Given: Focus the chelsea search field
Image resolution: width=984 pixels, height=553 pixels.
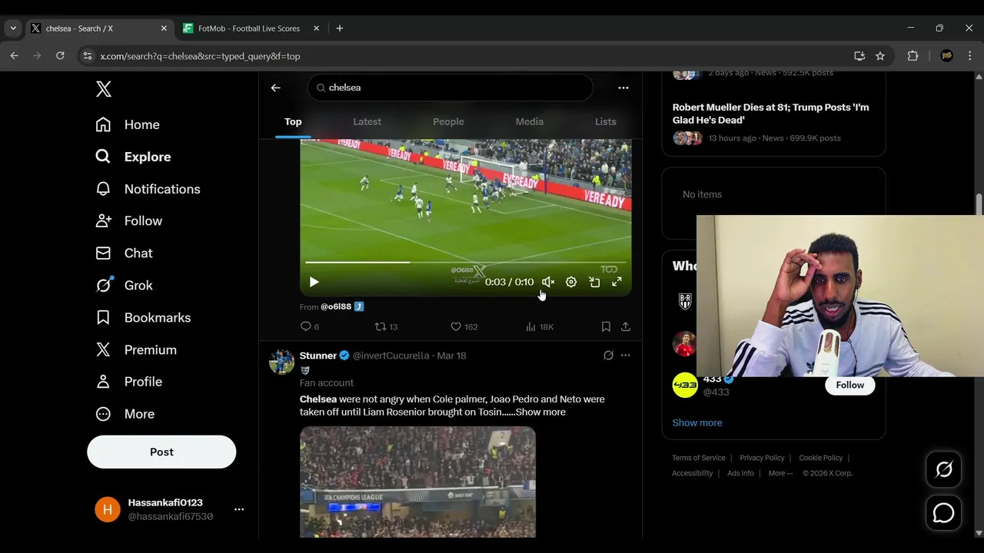Looking at the screenshot, I should [x=450, y=88].
